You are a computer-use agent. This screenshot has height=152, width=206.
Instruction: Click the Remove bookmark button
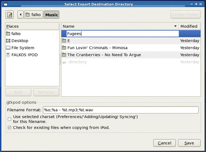click(46, 92)
